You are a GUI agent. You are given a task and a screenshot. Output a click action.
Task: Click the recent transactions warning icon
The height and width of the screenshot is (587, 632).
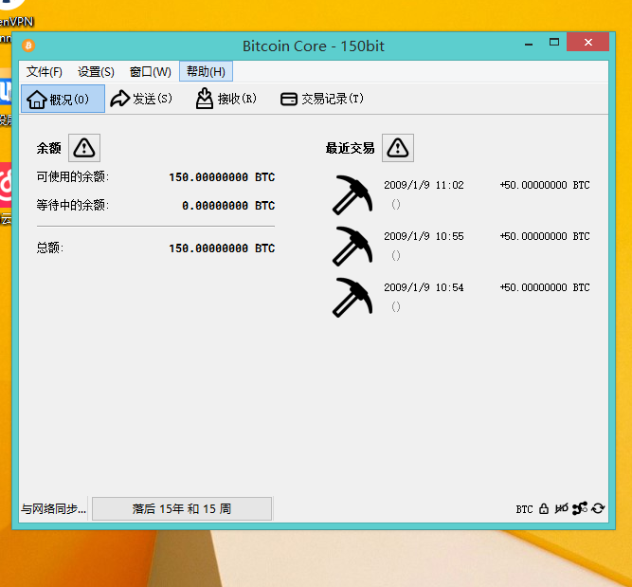[x=398, y=147]
